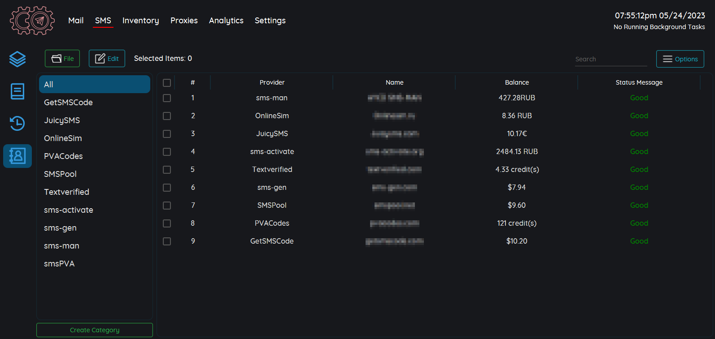Click the 121 credit(s) balance cell
715x339 pixels.
coord(517,223)
